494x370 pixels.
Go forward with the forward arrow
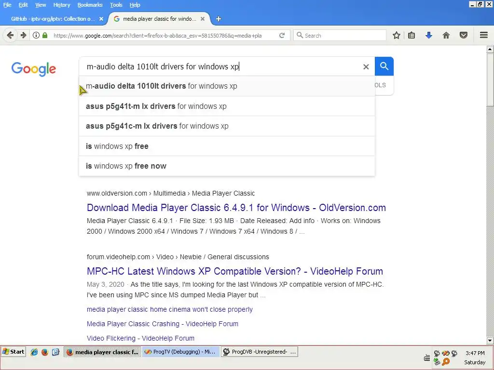(x=23, y=35)
